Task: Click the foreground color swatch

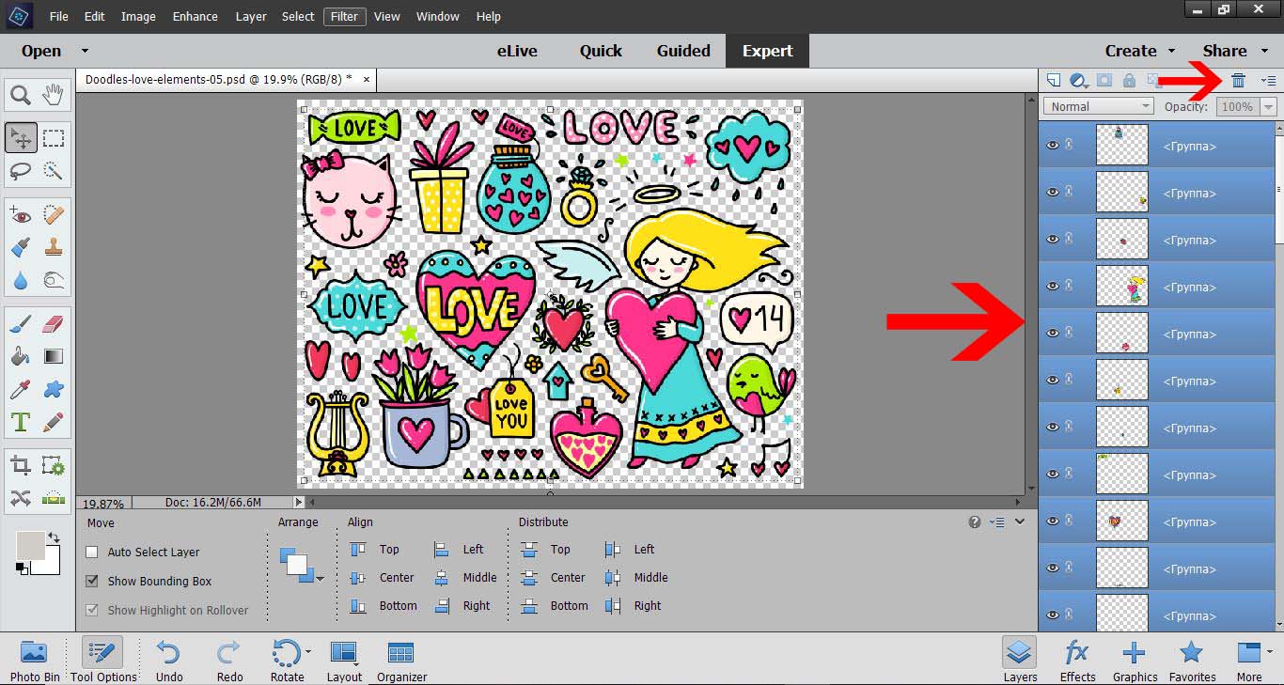Action: point(31,546)
